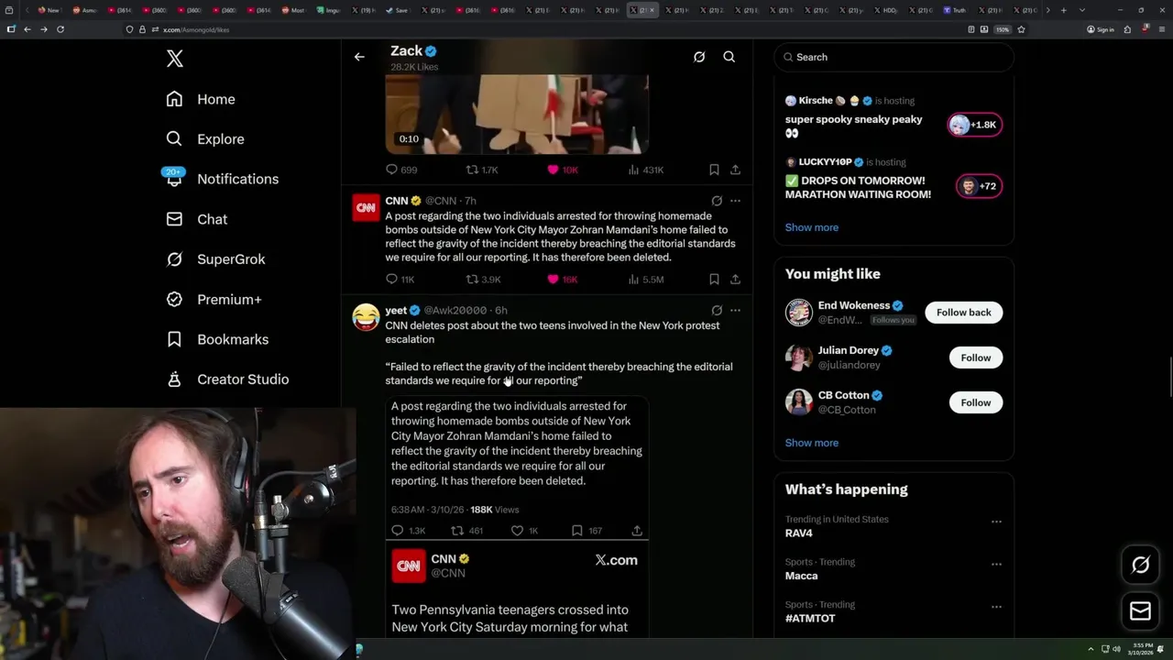Viewport: 1173px width, 660px height.
Task: Open yeet's avatar
Action: tap(366, 317)
